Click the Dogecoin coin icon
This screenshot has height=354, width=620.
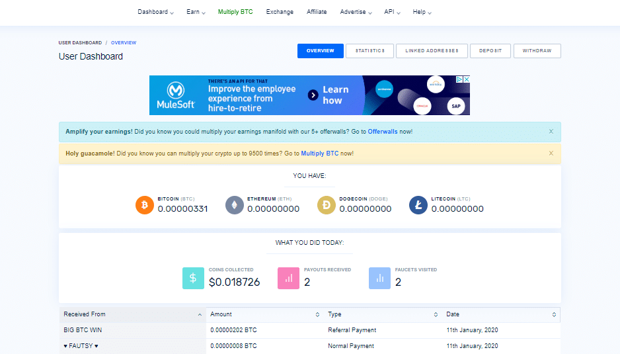(327, 205)
